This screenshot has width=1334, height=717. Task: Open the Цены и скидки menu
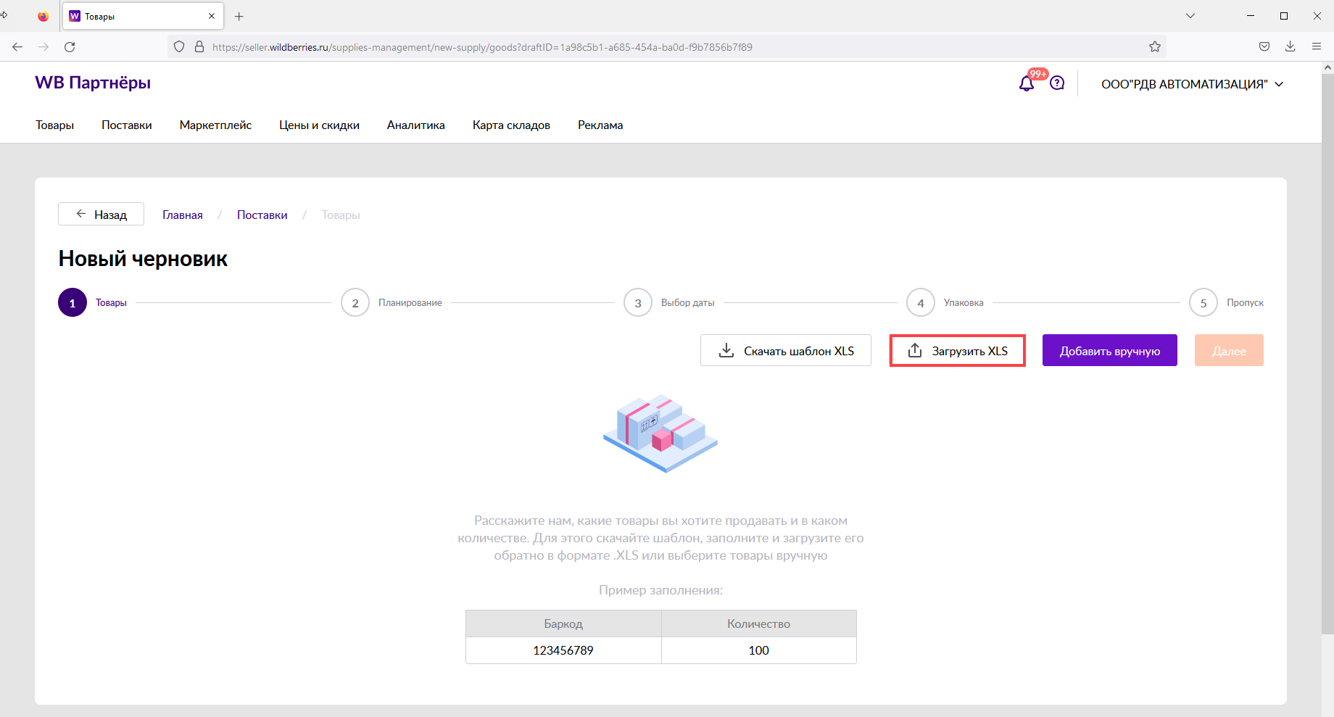319,125
